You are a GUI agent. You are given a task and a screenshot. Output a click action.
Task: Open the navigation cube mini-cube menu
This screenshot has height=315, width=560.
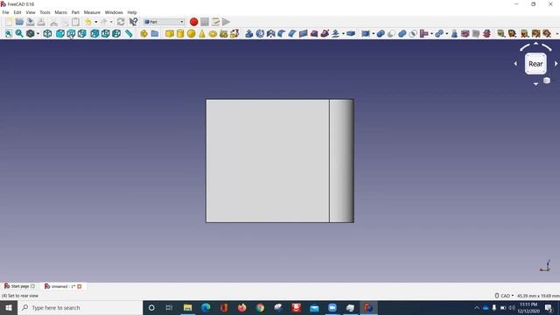click(x=546, y=80)
